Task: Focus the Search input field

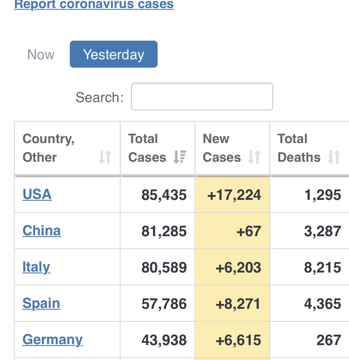Action: coord(202,97)
